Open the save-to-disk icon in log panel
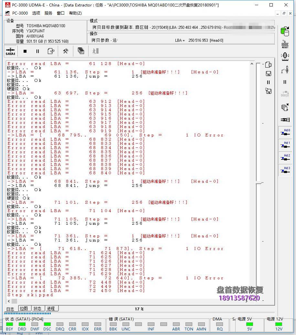The image size is (296, 335). click(269, 73)
